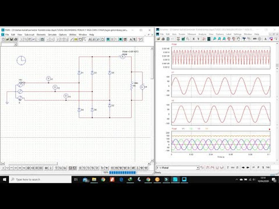Viewport: 279px width, 209px height.
Task: Click the V4 voltmeter beside the resistor
Action: tap(142, 87)
